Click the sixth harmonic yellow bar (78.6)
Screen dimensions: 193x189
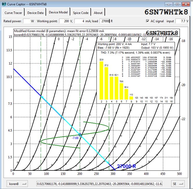point(121,91)
